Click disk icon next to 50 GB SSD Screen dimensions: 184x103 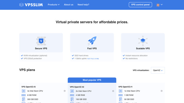click(x=120, y=99)
